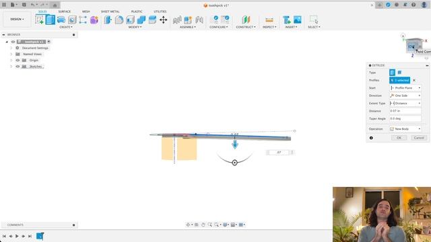Click the info icon in Extrude dialog

(371, 138)
